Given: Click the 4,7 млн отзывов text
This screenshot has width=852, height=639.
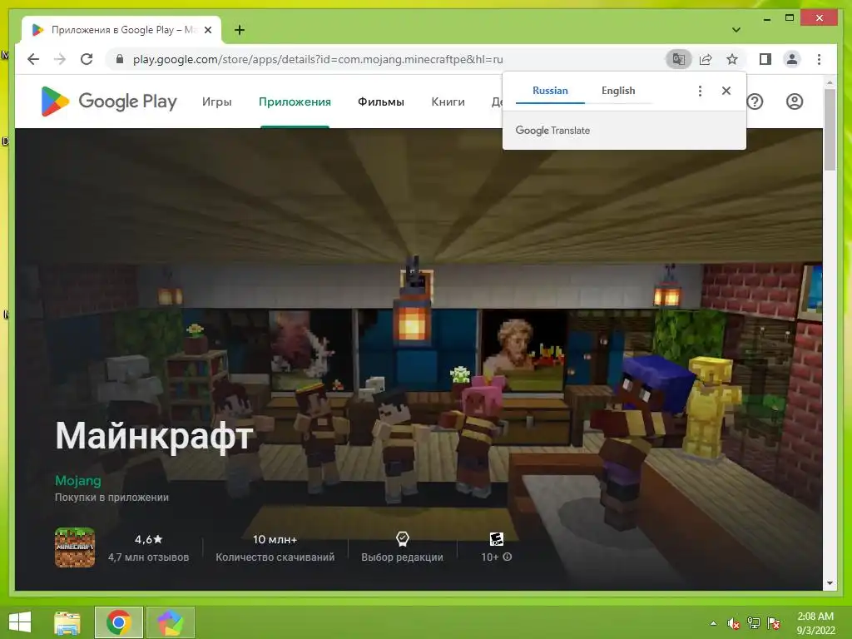Looking at the screenshot, I should pos(148,557).
